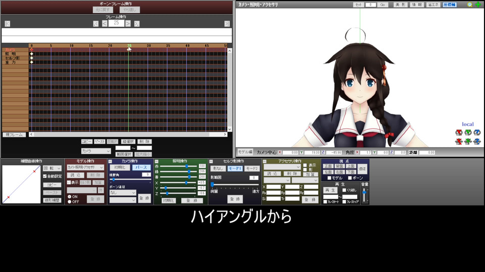Step back one frame arrow
Screen dimensions: 485x272
click(x=105, y=24)
